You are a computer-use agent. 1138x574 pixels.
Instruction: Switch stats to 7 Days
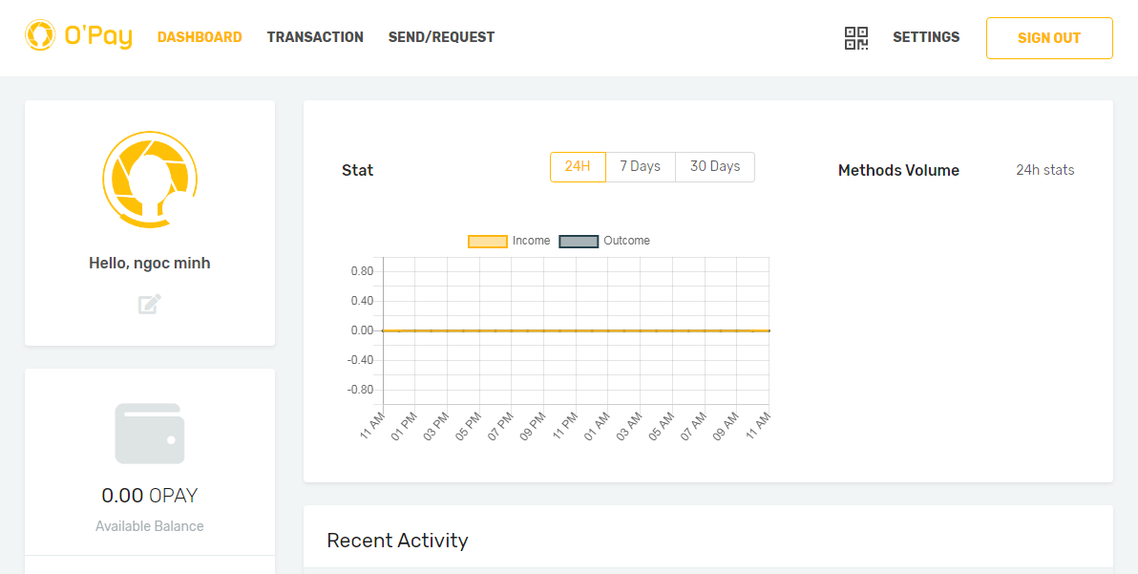pyautogui.click(x=640, y=166)
